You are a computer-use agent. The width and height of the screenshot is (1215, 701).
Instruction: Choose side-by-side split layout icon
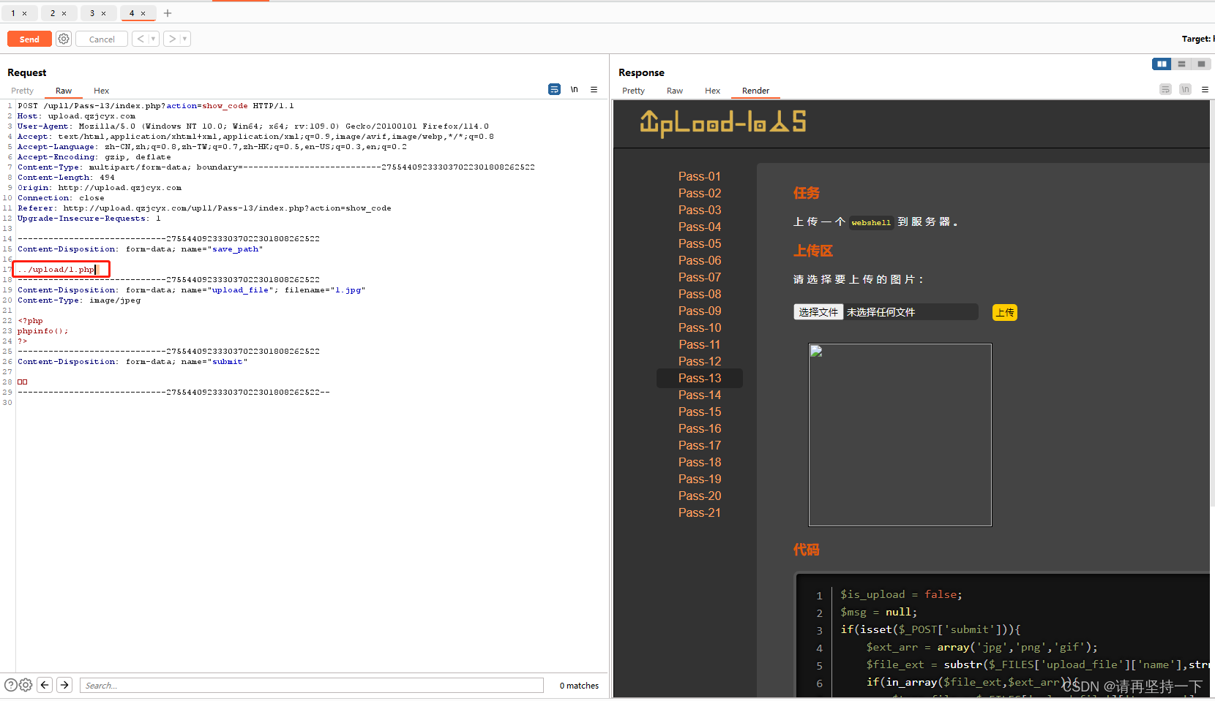click(x=1162, y=64)
